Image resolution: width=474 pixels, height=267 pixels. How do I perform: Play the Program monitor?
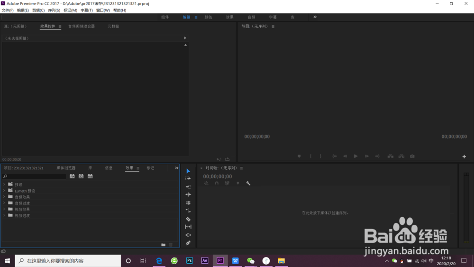point(356,157)
